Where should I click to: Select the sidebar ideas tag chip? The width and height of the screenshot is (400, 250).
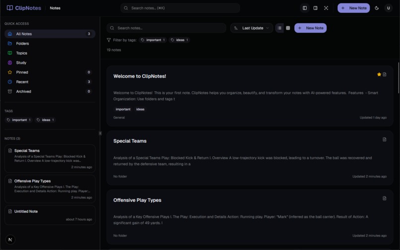click(45, 120)
